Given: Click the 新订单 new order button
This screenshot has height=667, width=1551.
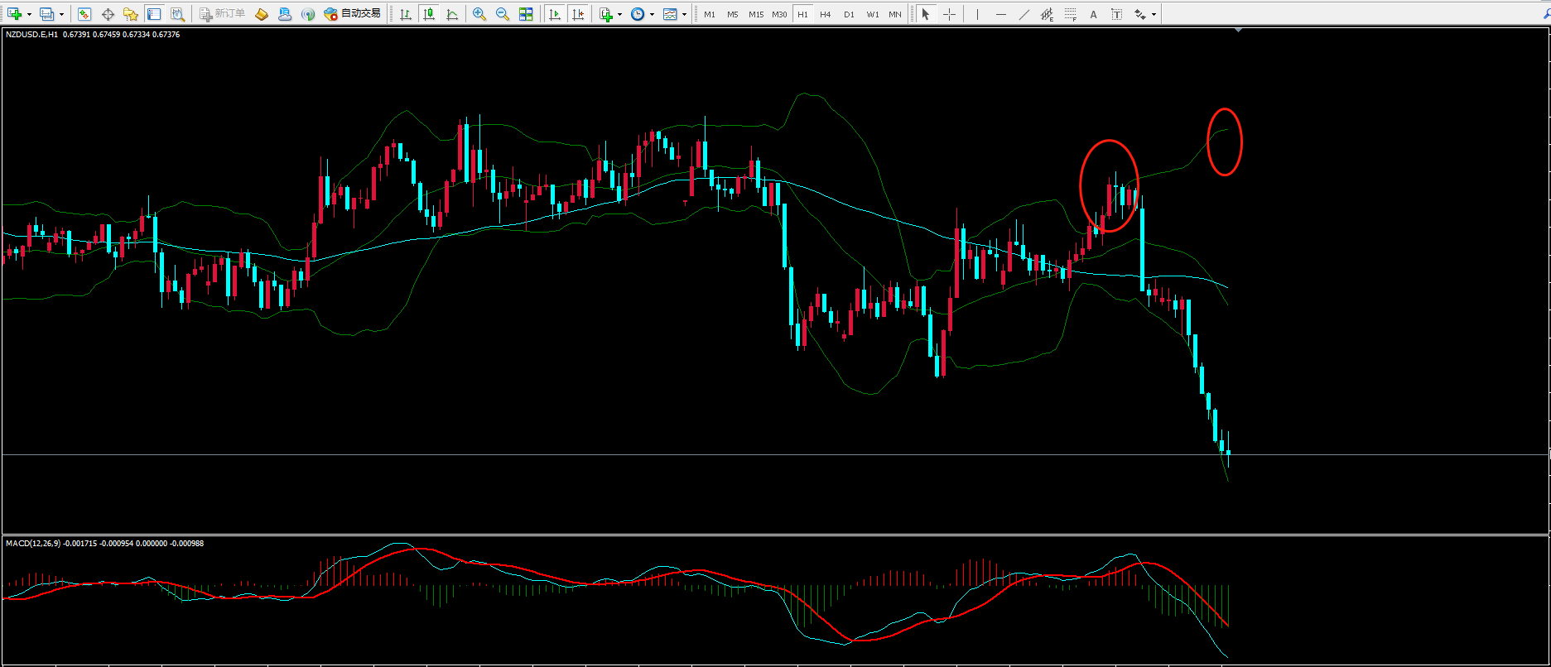Looking at the screenshot, I should point(222,14).
